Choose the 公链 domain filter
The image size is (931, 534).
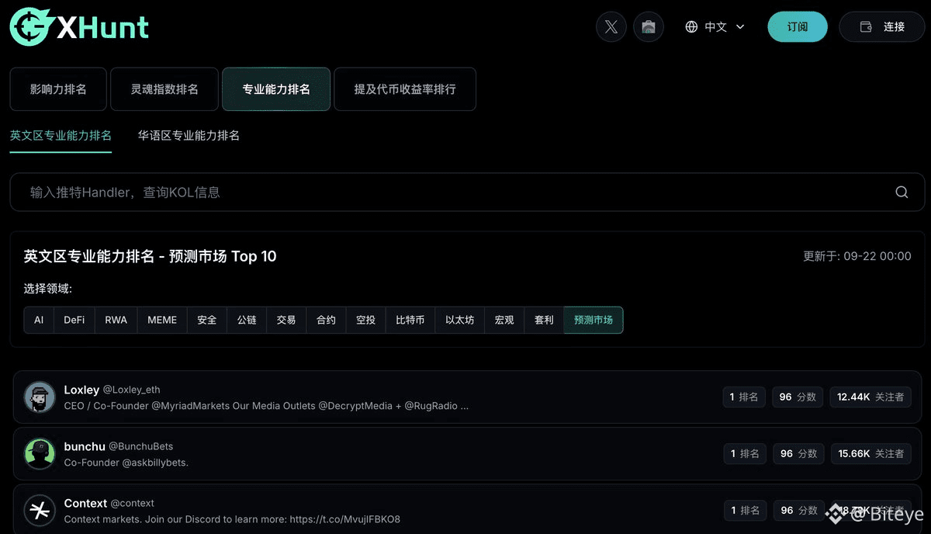(247, 320)
